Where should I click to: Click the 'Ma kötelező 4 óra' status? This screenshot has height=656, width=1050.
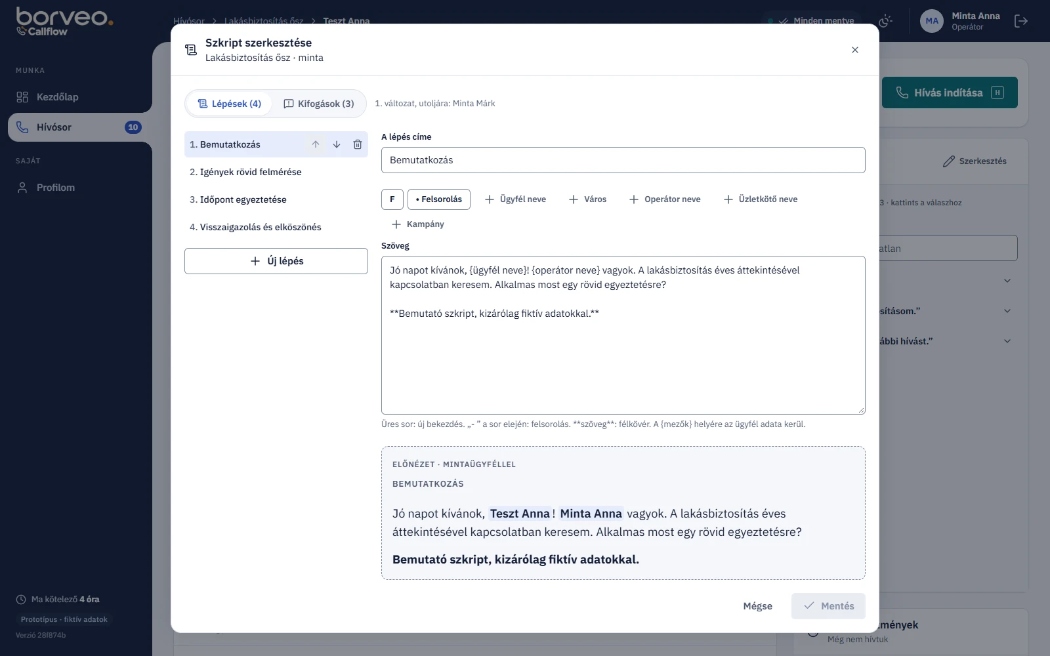coord(58,600)
